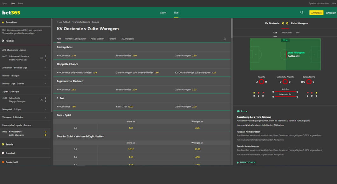Viewport: 337px width, 184px height.
Task: Click the Baseball icon in sidebar
Action: point(3,153)
